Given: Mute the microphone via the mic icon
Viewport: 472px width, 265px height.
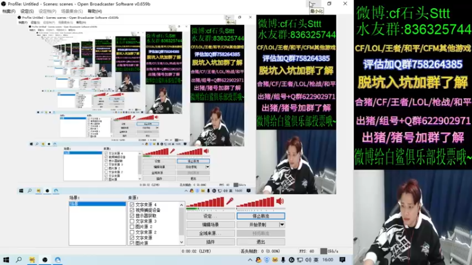Looking at the screenshot, I should click(x=230, y=201).
